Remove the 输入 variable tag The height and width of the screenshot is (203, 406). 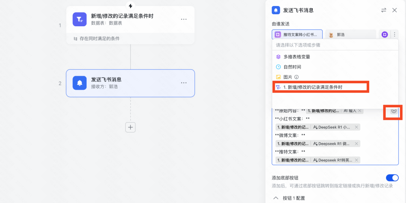click(359, 111)
